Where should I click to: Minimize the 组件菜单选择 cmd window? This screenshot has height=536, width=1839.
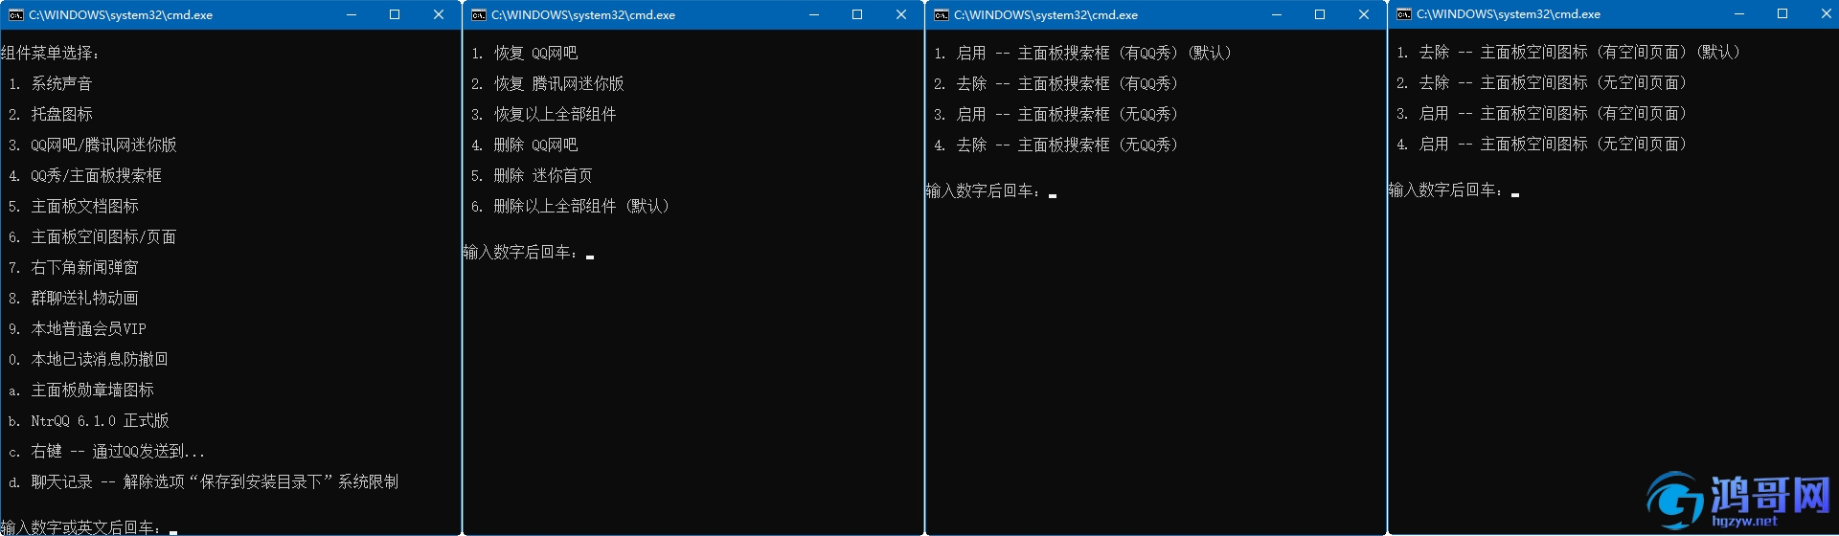352,15
